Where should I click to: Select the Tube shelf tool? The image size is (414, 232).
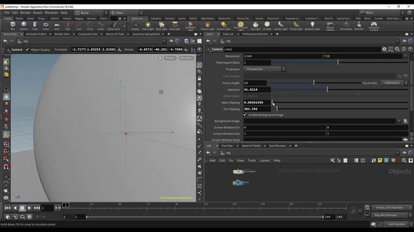point(34,26)
